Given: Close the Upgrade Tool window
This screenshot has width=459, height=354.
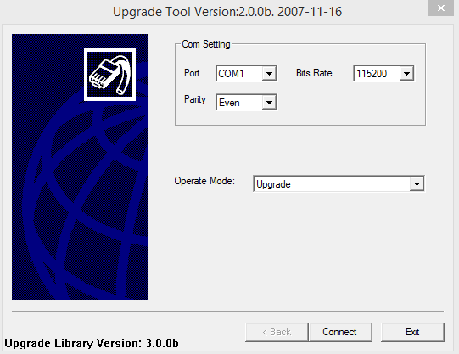Looking at the screenshot, I should [441, 8].
